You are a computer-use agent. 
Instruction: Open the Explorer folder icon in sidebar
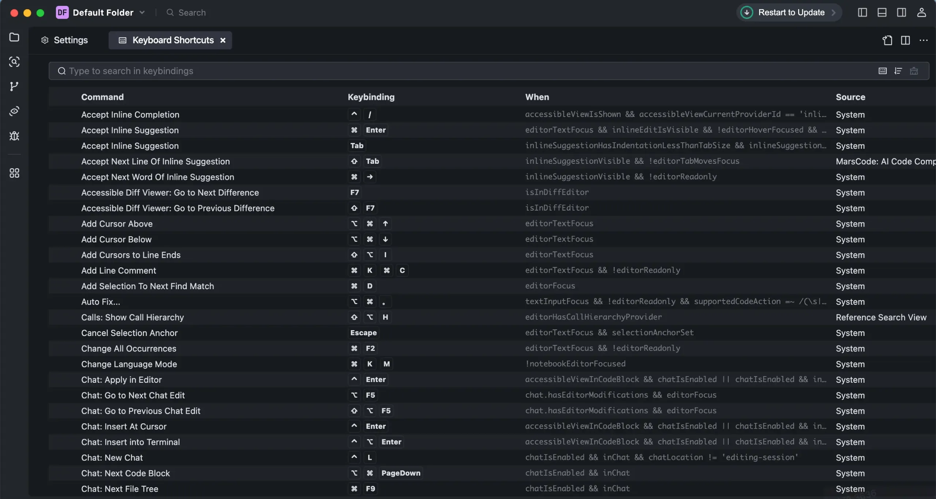[x=14, y=37]
